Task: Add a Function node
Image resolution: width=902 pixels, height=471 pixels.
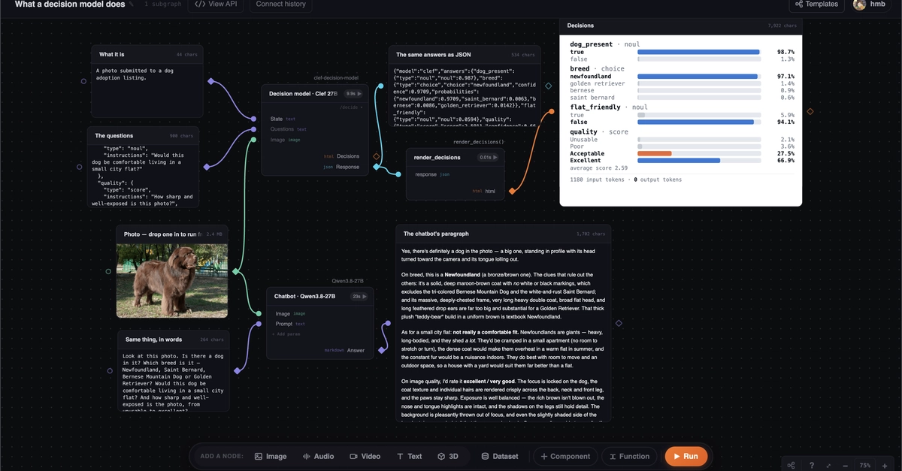Action: click(629, 456)
